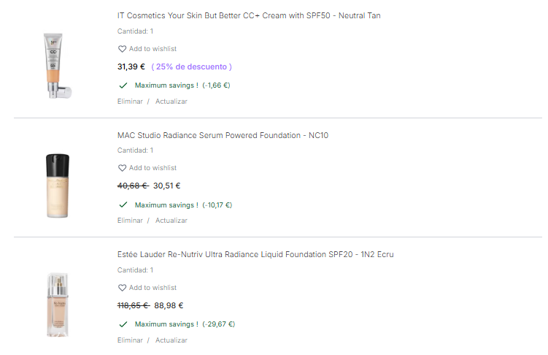Open Estée Lauder Re-Nutriv Ultra Radiance title
The height and width of the screenshot is (355, 548).
click(255, 254)
